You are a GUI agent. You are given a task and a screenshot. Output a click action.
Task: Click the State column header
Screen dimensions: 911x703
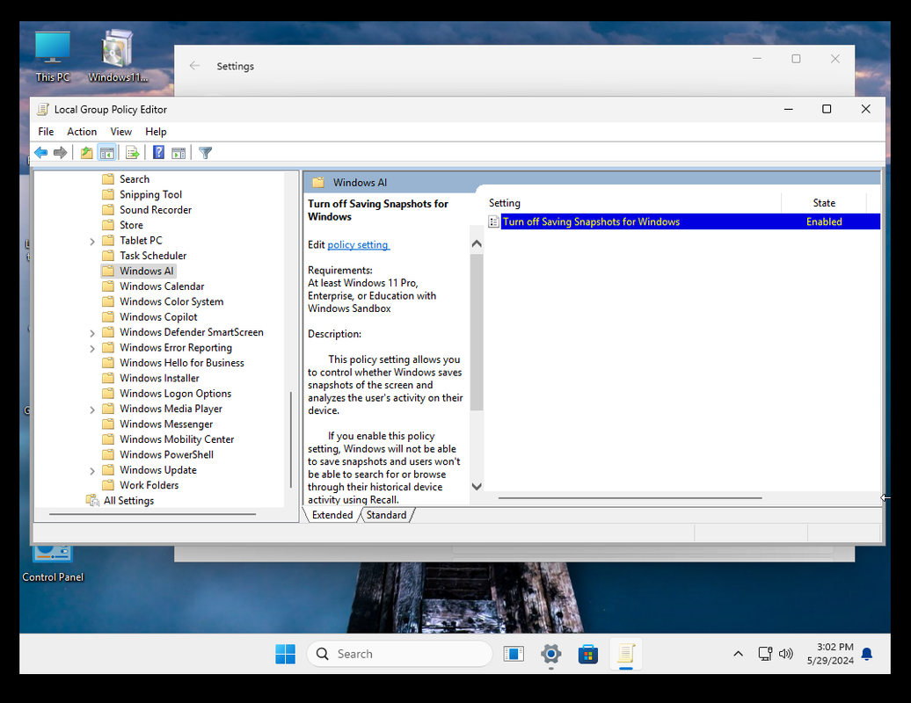tap(824, 203)
